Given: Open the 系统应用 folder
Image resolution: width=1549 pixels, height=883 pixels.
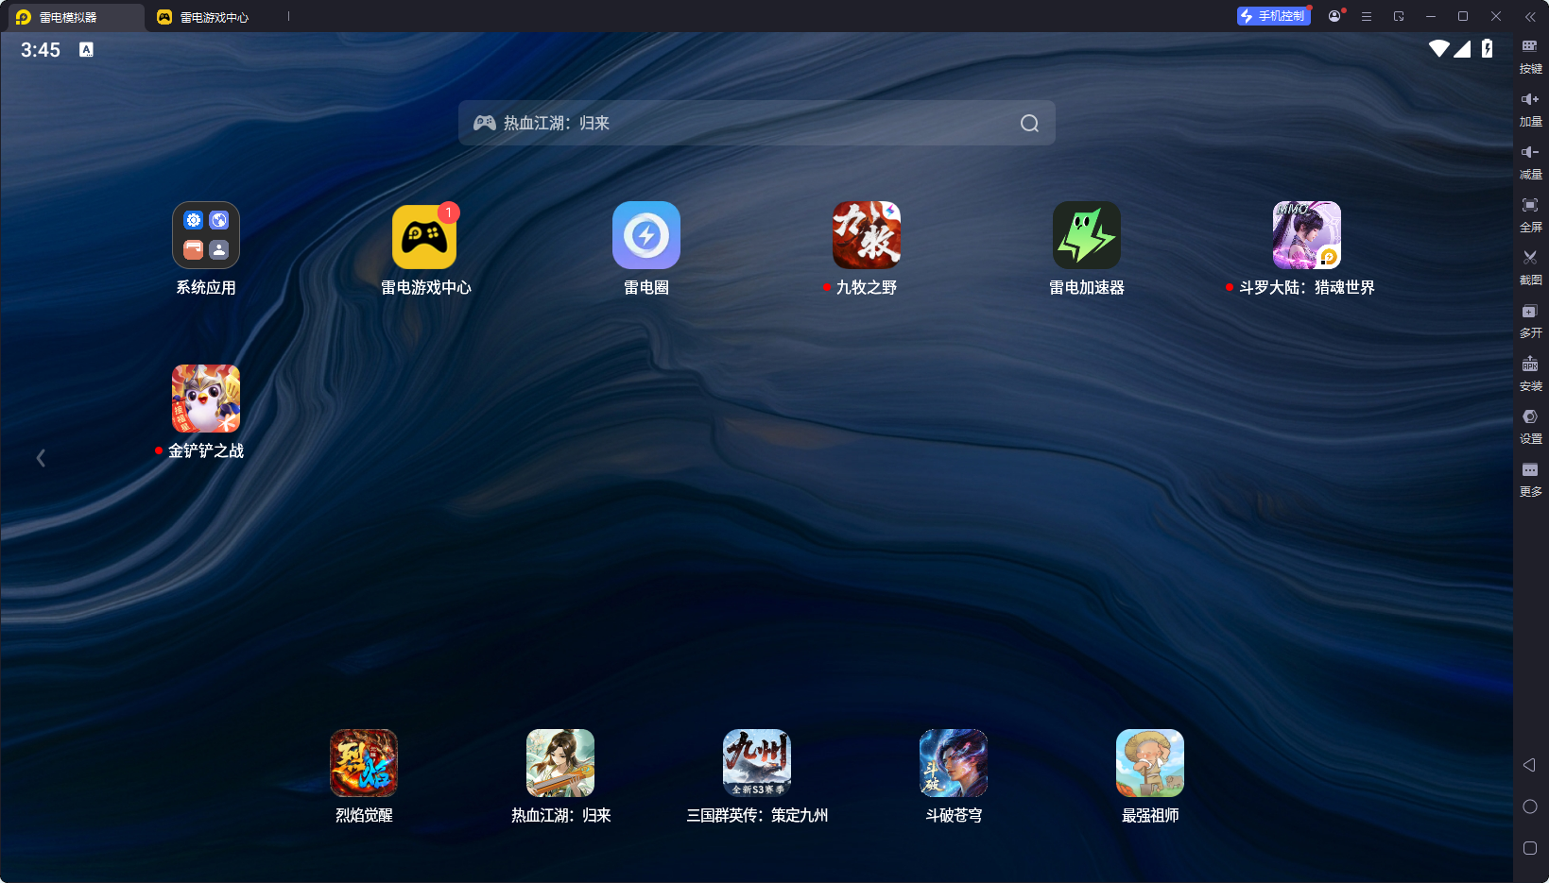Looking at the screenshot, I should point(206,235).
